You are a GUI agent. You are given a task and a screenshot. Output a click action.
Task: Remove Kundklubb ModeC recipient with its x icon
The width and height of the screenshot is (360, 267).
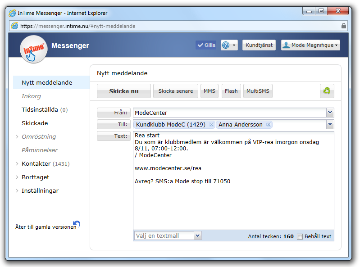211,125
